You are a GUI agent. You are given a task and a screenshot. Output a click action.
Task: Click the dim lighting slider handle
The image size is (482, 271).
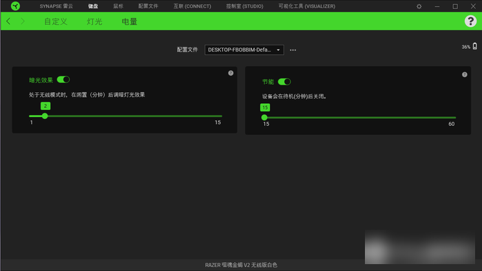click(x=45, y=116)
